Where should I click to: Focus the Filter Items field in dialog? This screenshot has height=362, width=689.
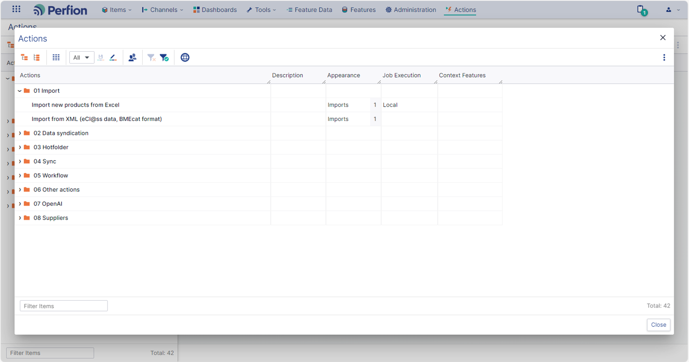64,306
